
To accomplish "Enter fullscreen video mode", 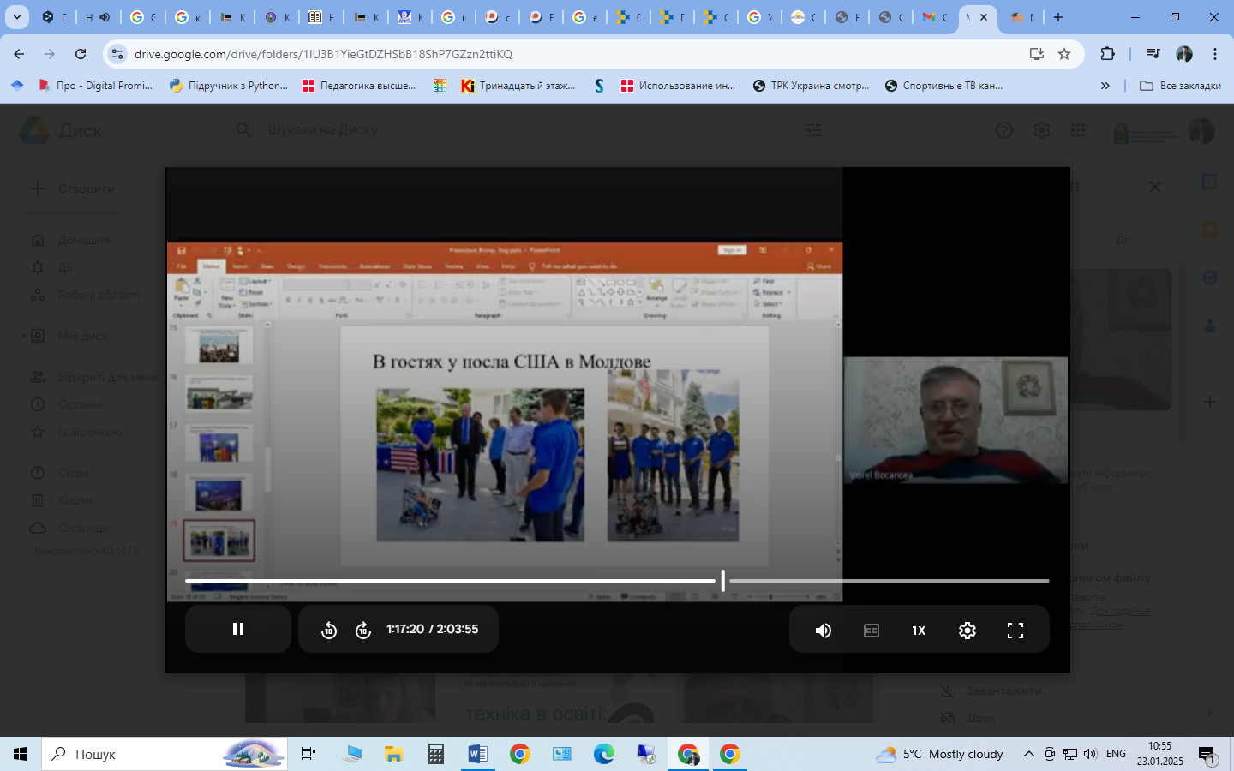I will 1015,631.
